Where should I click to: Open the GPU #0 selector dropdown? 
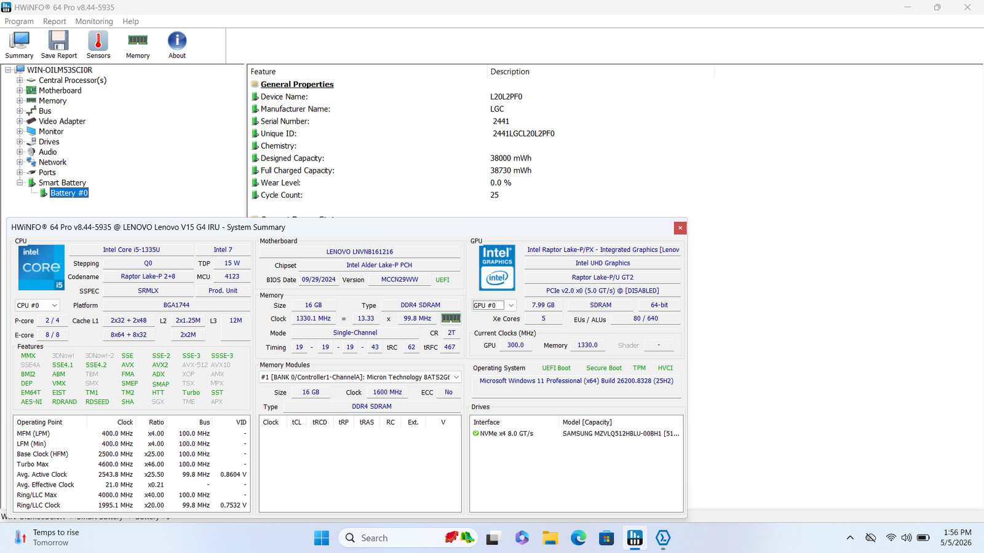(x=494, y=305)
